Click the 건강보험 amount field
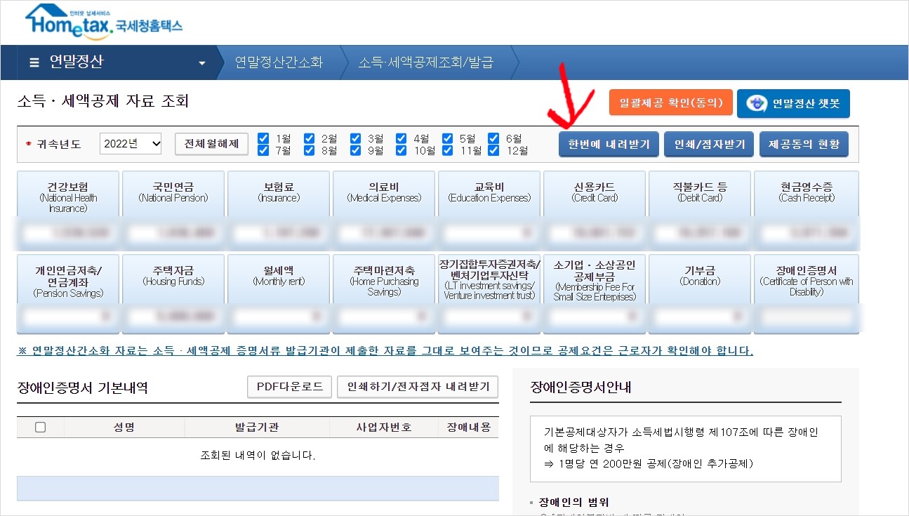This screenshot has width=909, height=516. [67, 232]
